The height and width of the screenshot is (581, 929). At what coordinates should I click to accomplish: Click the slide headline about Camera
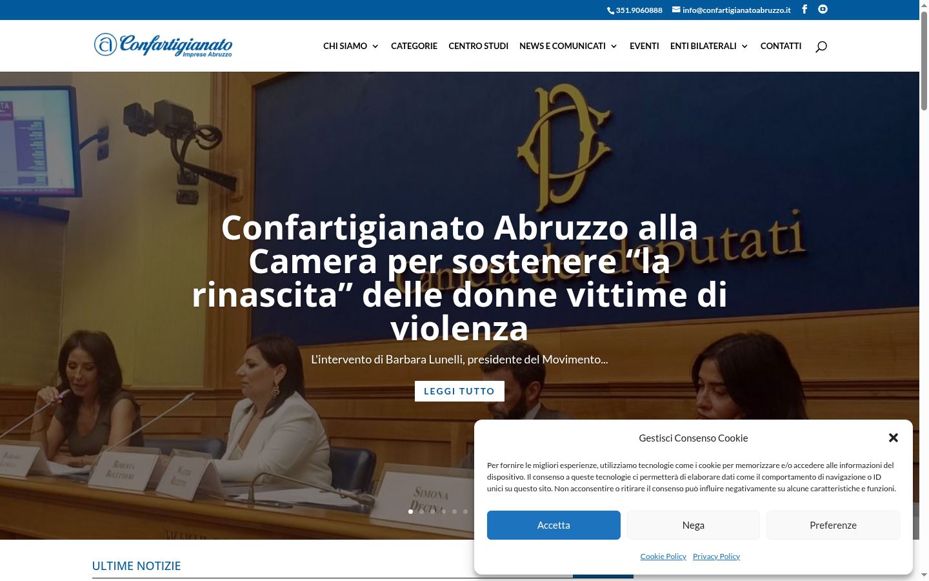coord(459,278)
